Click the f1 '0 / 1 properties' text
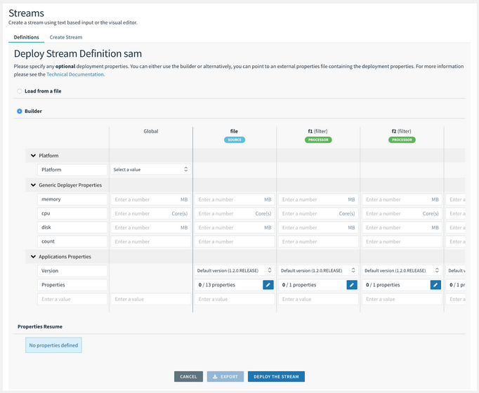Screen dimensions: 479x393 (x=299, y=285)
